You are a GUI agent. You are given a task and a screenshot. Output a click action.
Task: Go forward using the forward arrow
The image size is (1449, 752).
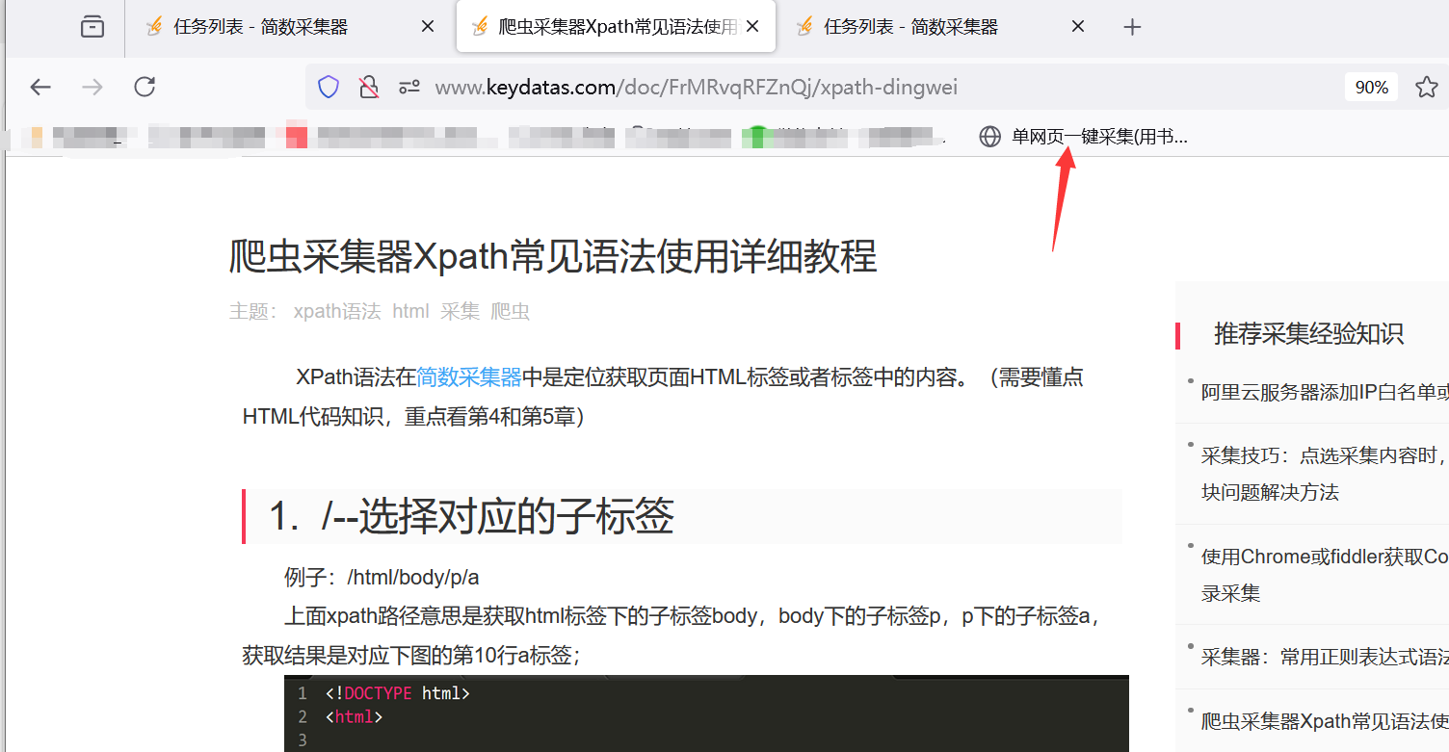click(x=92, y=88)
